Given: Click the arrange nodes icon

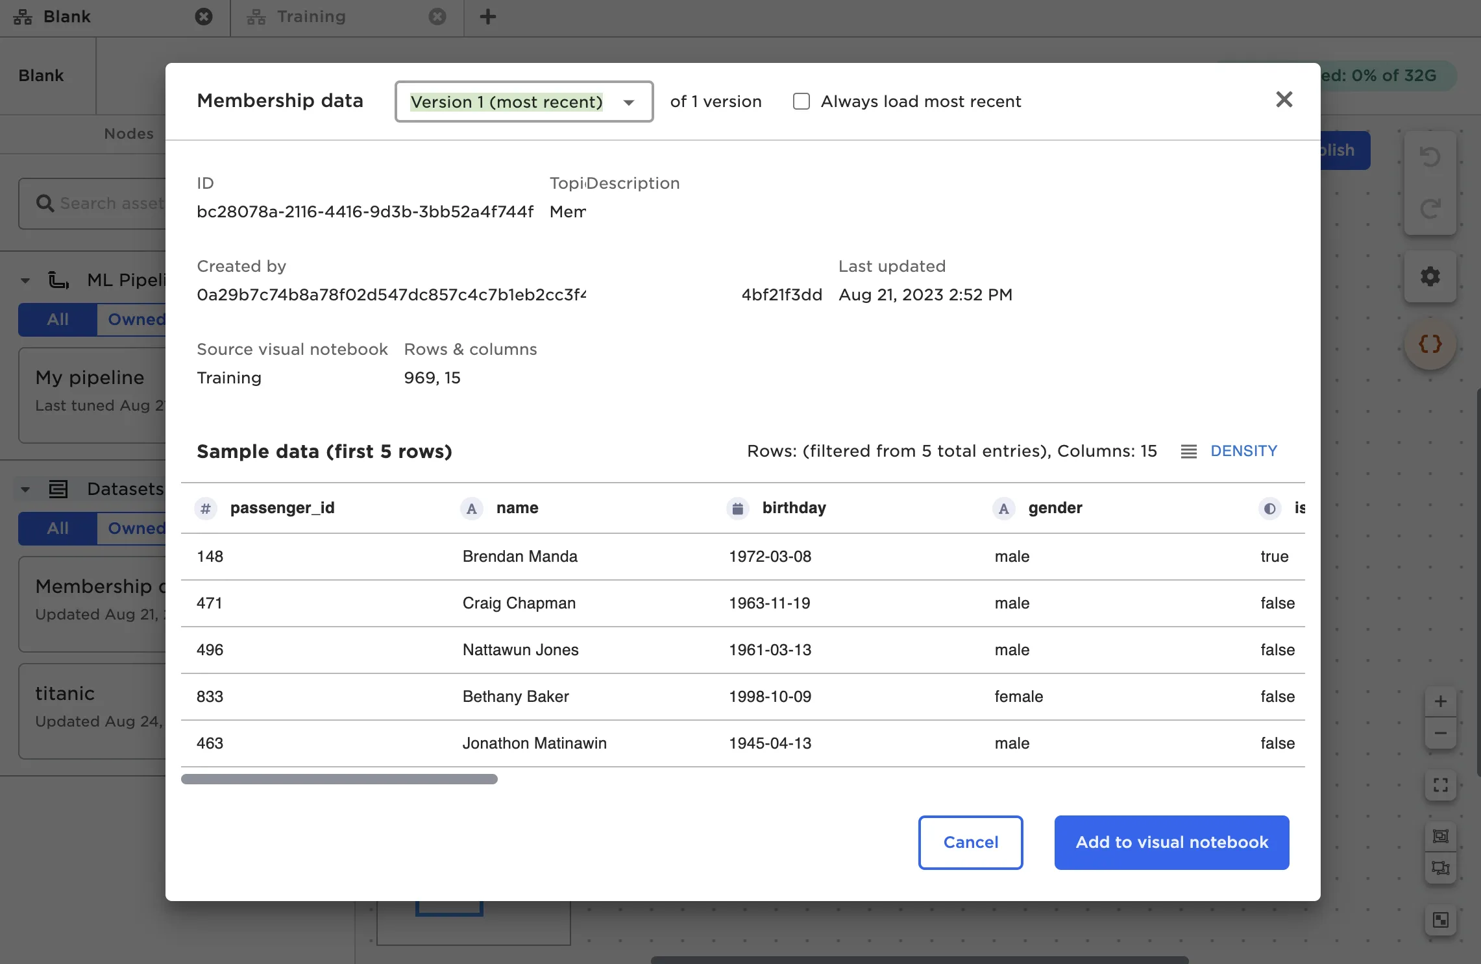Looking at the screenshot, I should 1441,868.
